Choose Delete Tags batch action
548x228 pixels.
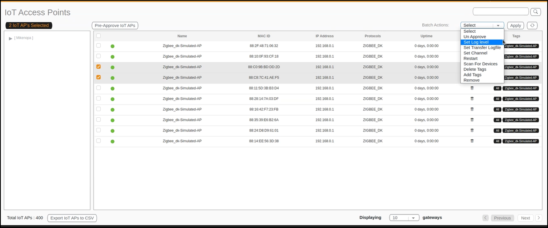point(482,69)
